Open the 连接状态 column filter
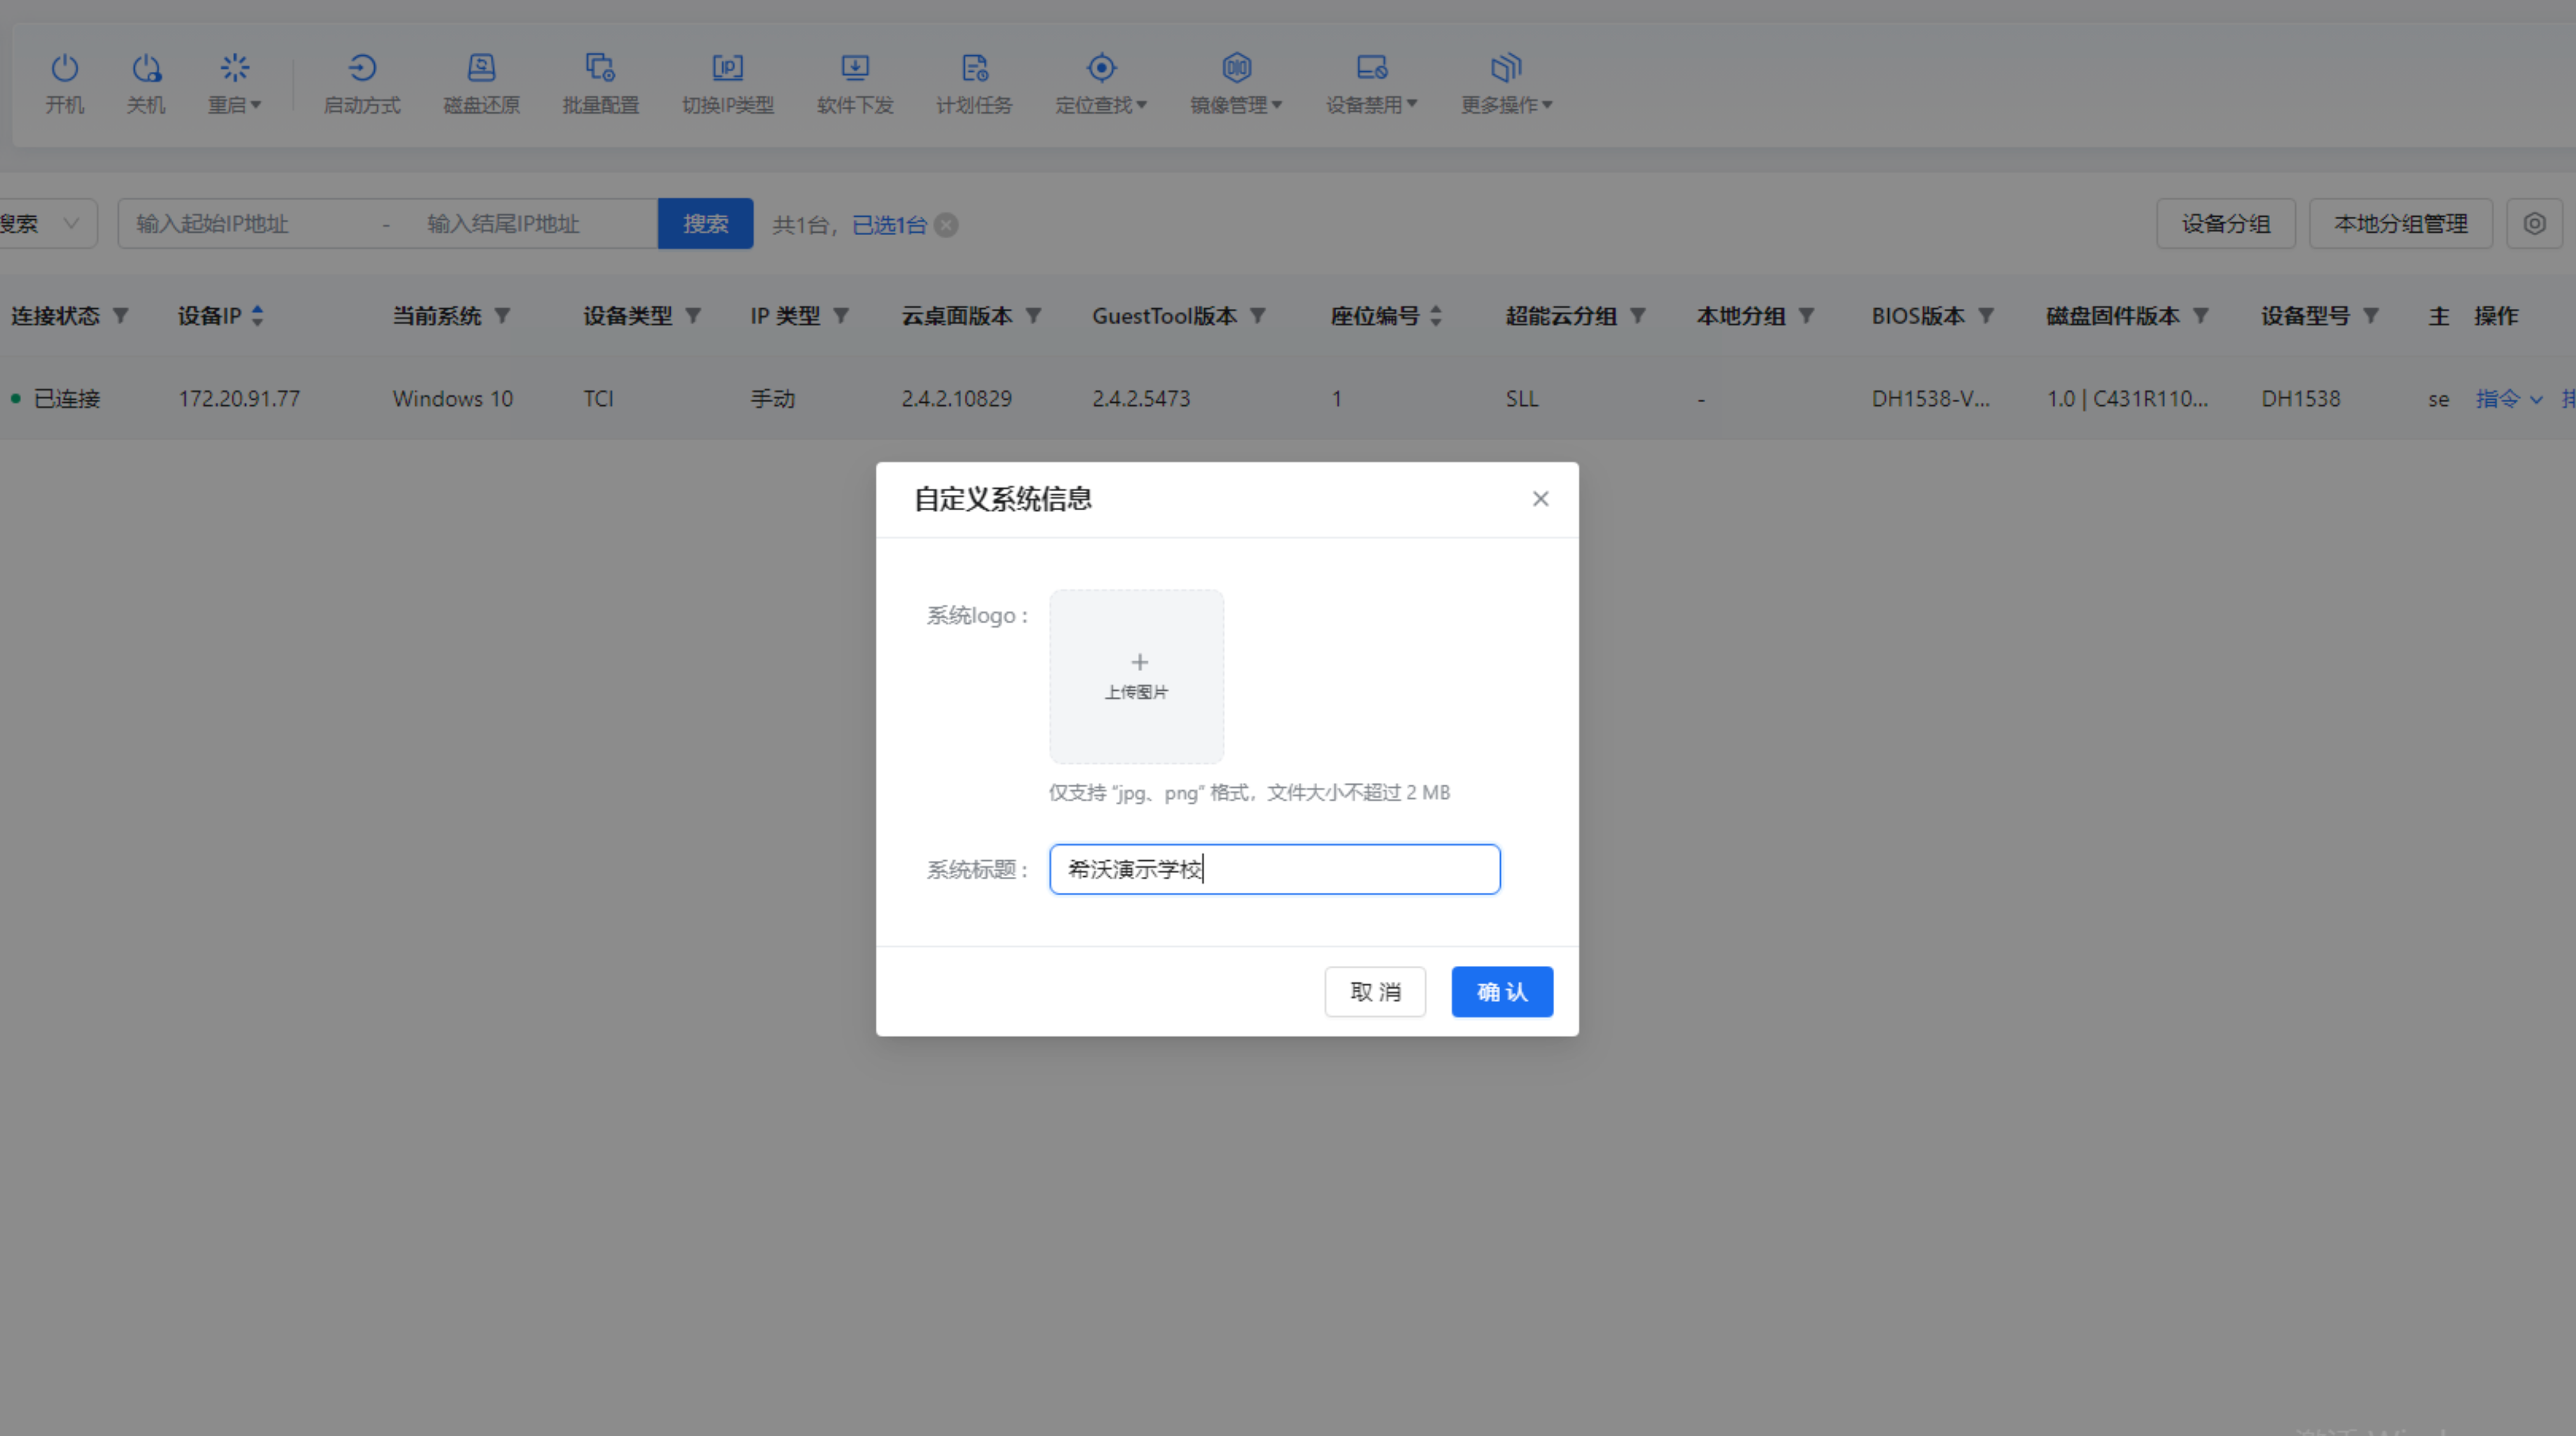The height and width of the screenshot is (1436, 2576). pos(121,316)
